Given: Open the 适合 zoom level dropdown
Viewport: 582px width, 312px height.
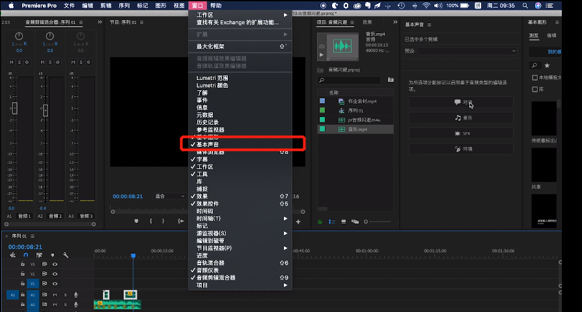Looking at the screenshot, I should (x=170, y=196).
